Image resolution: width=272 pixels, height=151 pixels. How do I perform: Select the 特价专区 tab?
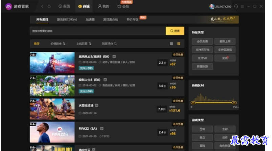[133, 19]
